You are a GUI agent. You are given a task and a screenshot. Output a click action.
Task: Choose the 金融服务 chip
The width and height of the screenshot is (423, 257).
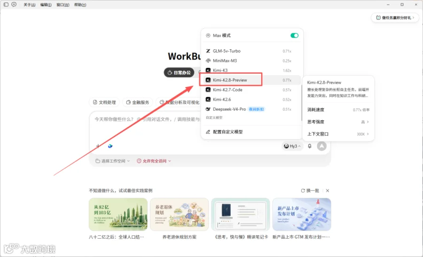click(138, 102)
